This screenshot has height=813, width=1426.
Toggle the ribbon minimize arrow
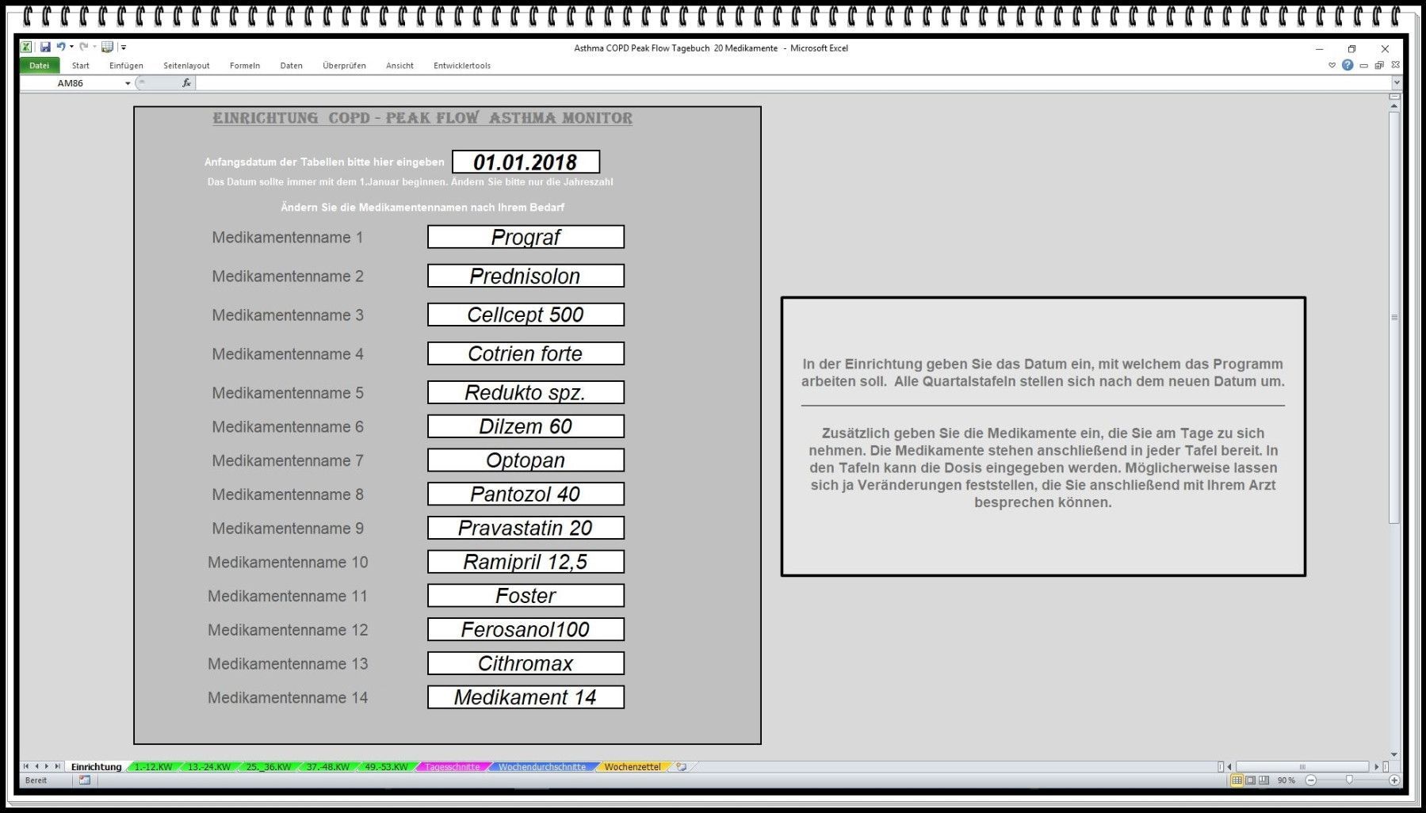(1332, 66)
